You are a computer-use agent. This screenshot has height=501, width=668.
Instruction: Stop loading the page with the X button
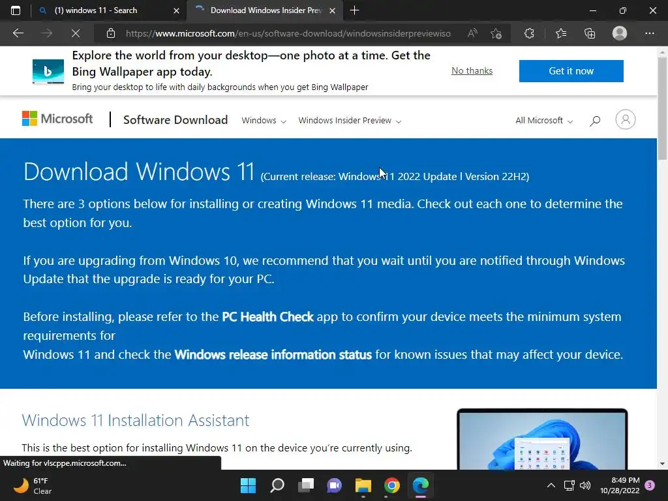[x=76, y=33]
